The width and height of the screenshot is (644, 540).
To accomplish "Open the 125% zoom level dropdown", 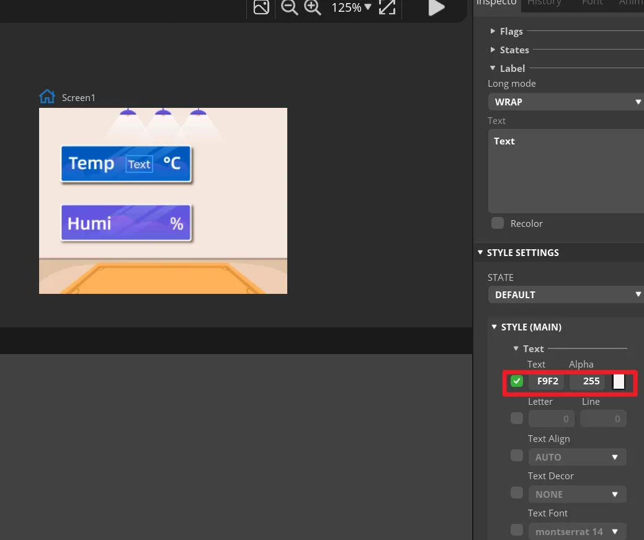I will [351, 7].
